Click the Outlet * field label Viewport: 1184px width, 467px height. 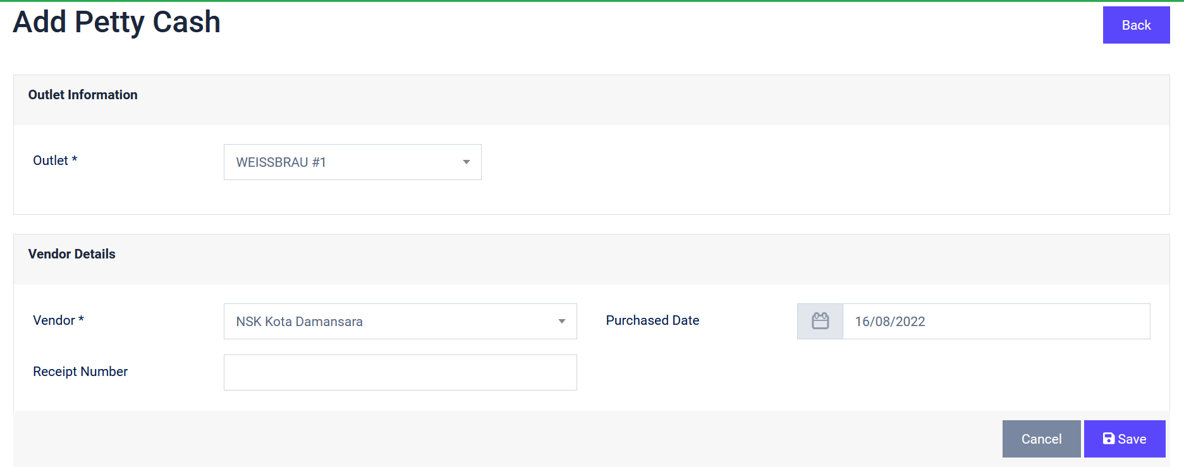pos(55,161)
